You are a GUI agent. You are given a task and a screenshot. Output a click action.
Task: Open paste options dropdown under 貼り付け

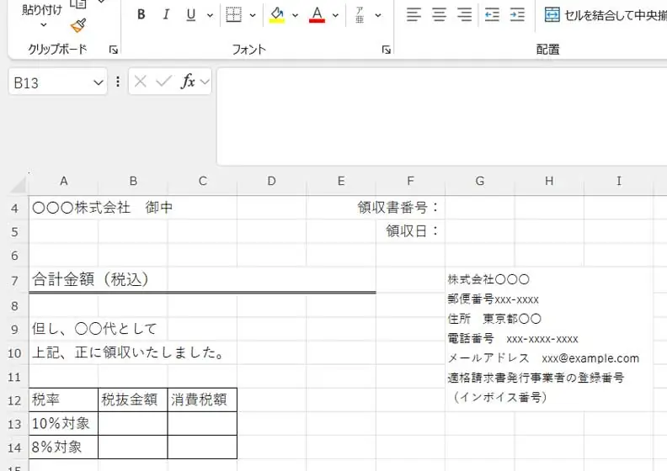pos(43,25)
